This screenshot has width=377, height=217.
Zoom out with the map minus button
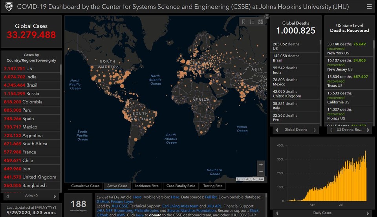tap(261, 172)
